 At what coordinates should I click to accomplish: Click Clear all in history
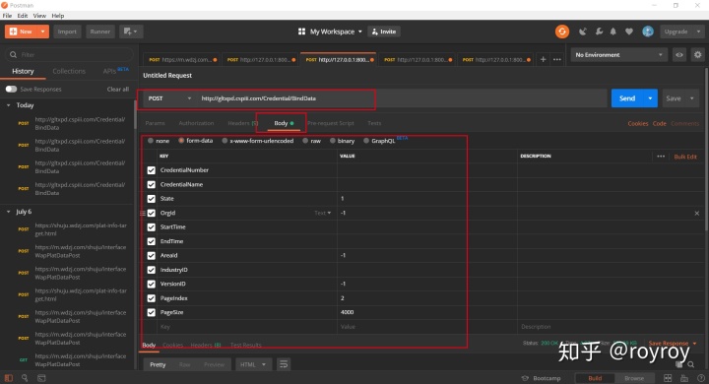pyautogui.click(x=117, y=89)
